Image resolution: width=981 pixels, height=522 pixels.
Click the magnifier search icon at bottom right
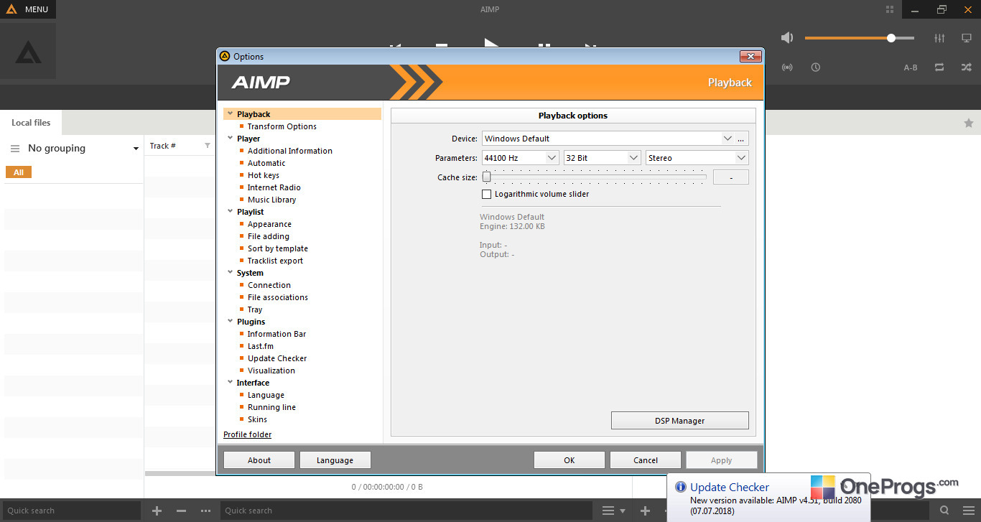tap(944, 511)
